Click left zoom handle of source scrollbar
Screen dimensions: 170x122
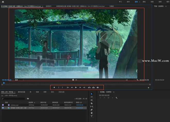coord(2,85)
